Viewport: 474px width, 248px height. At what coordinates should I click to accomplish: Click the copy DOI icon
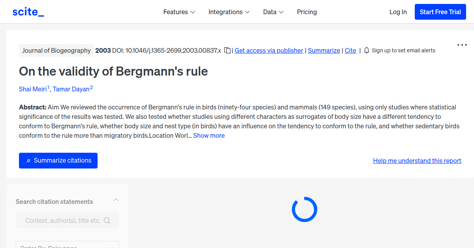point(227,50)
